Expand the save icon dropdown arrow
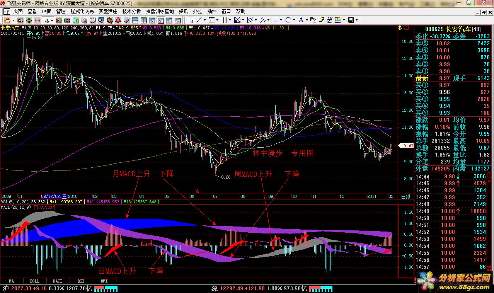Viewport: 494px width, 293px height. [x=356, y=20]
